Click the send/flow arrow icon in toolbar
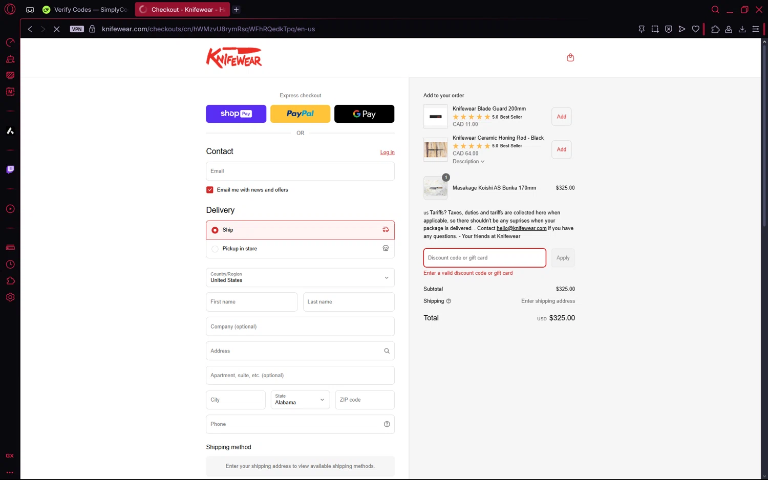Screen dimensions: 768x480 click(682, 29)
